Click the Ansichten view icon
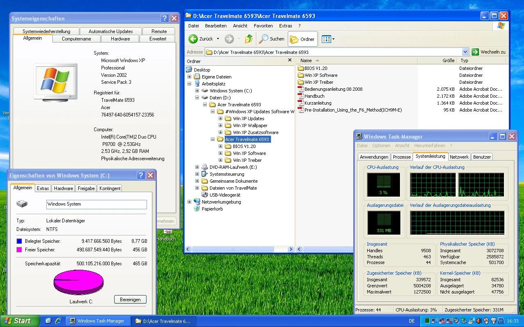524x327 pixels. 326,39
